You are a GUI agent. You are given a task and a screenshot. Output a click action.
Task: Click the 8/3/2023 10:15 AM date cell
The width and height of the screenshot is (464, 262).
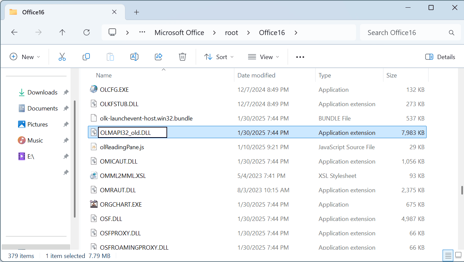pyautogui.click(x=263, y=190)
